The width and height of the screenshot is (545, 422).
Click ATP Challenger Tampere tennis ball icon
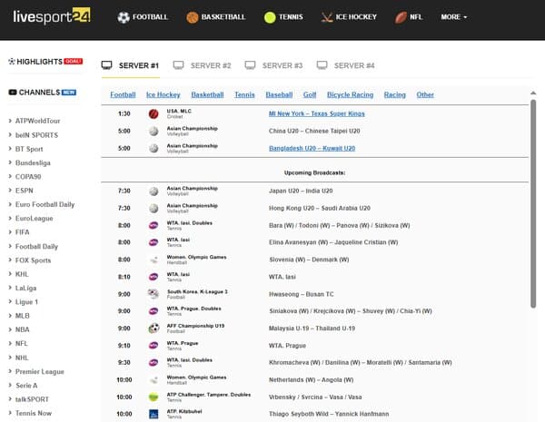pyautogui.click(x=154, y=397)
